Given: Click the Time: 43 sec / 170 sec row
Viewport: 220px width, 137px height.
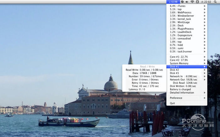Looking at the screenshot, I should [144, 86].
